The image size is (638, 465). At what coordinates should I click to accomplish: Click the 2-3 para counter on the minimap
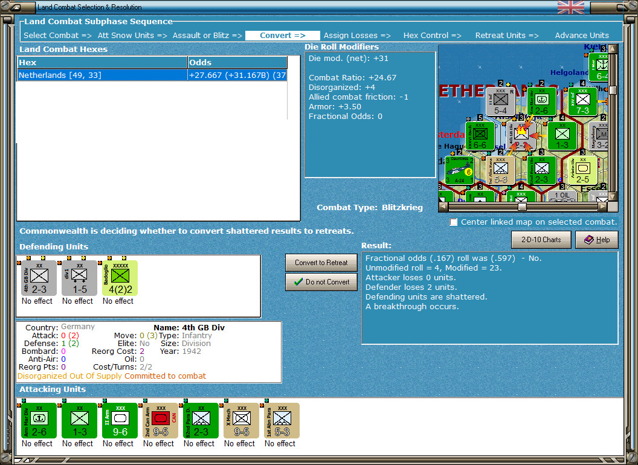coord(541,170)
